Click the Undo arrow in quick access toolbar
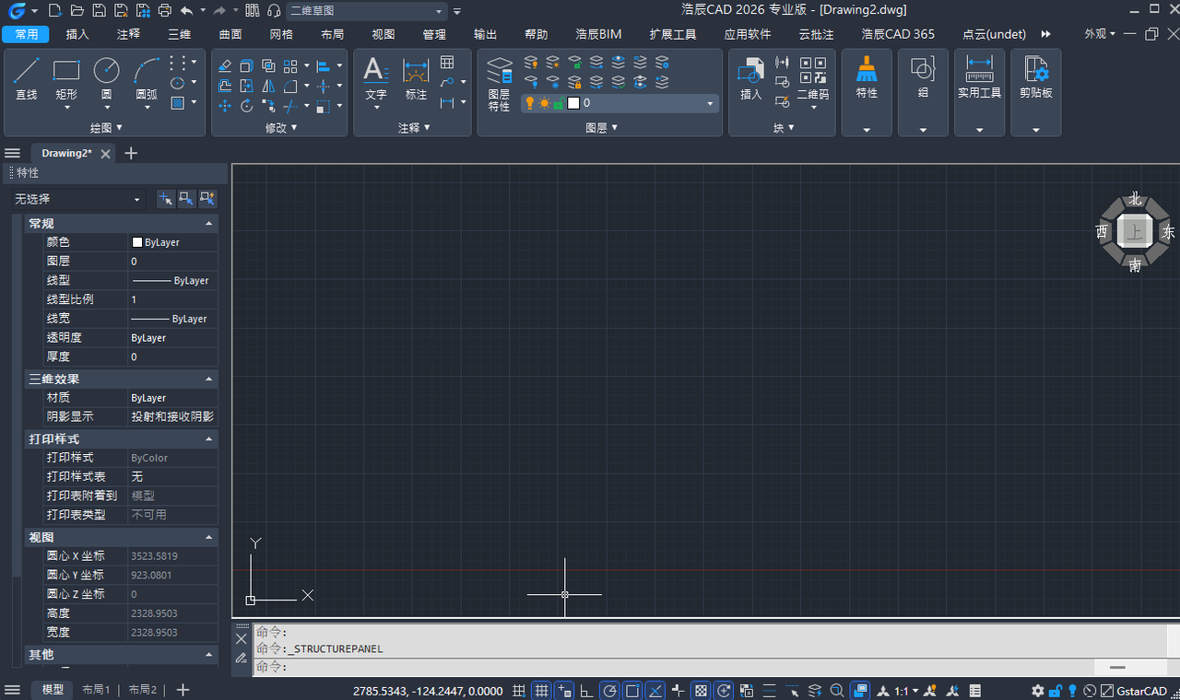Screen dimensions: 1180x700 [187, 10]
